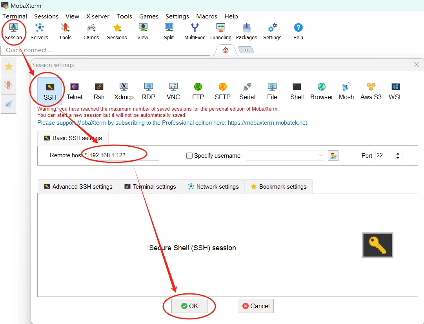This screenshot has height=324, width=424.
Task: Click the Quick connect search box
Action: pyautogui.click(x=106, y=51)
